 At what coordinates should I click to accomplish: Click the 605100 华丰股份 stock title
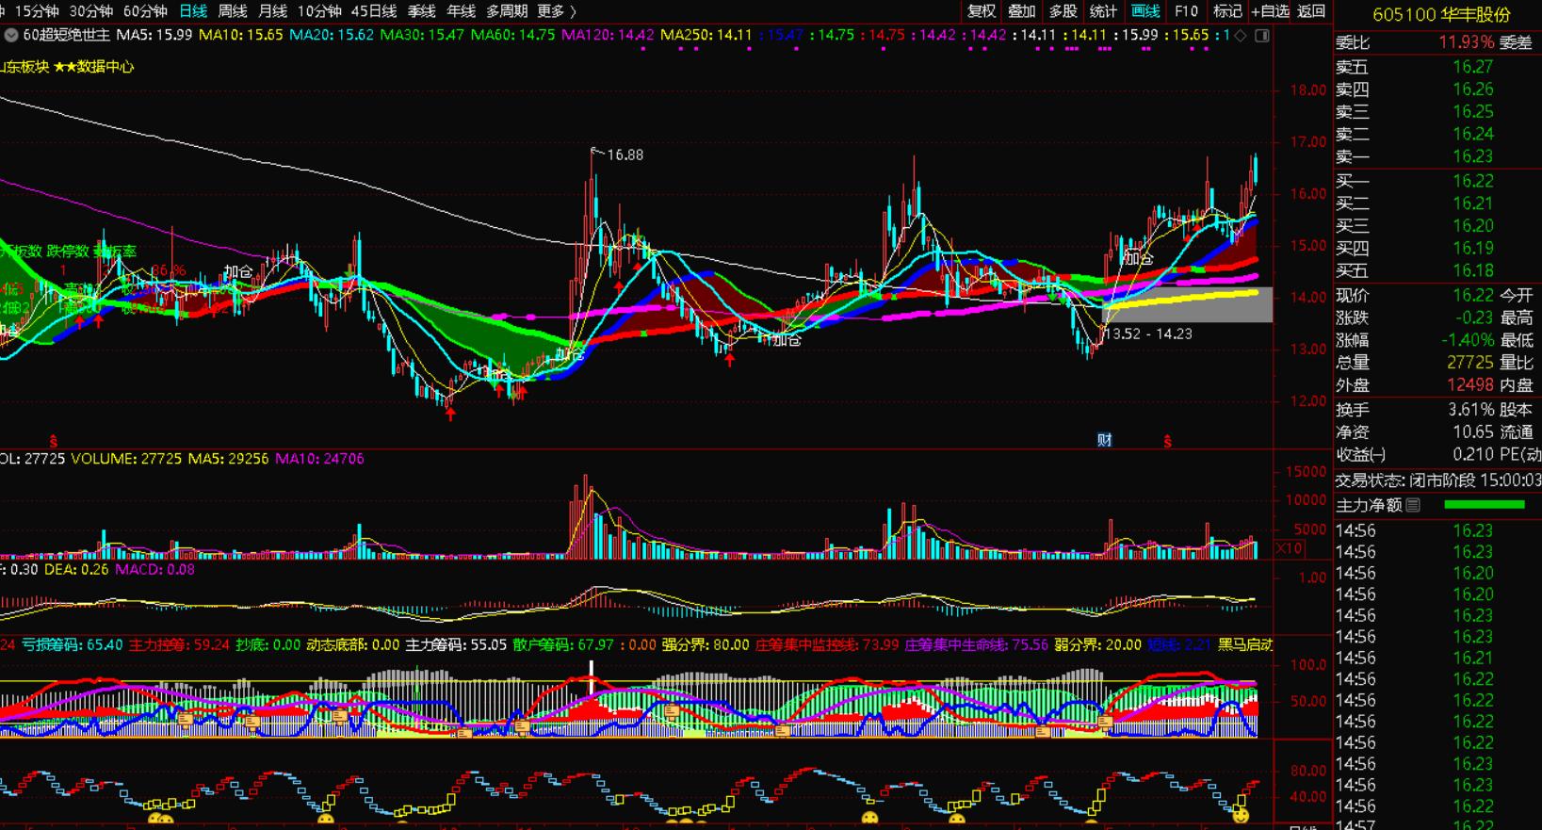[1441, 14]
